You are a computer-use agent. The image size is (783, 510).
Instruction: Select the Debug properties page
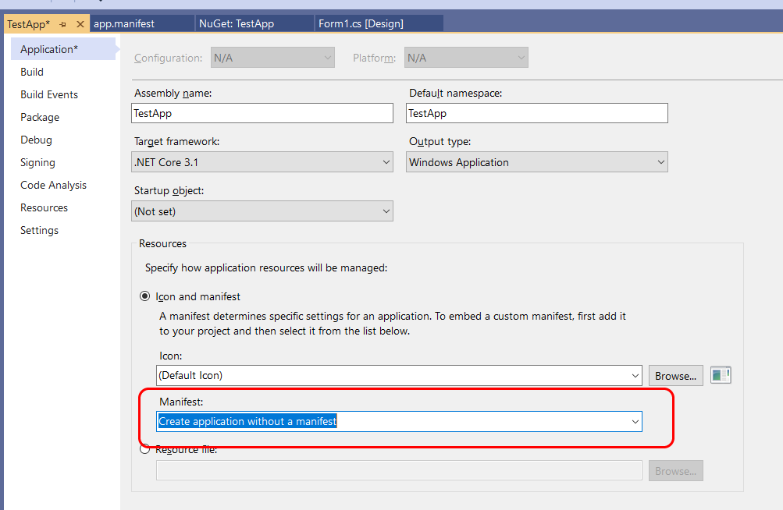pyautogui.click(x=36, y=140)
